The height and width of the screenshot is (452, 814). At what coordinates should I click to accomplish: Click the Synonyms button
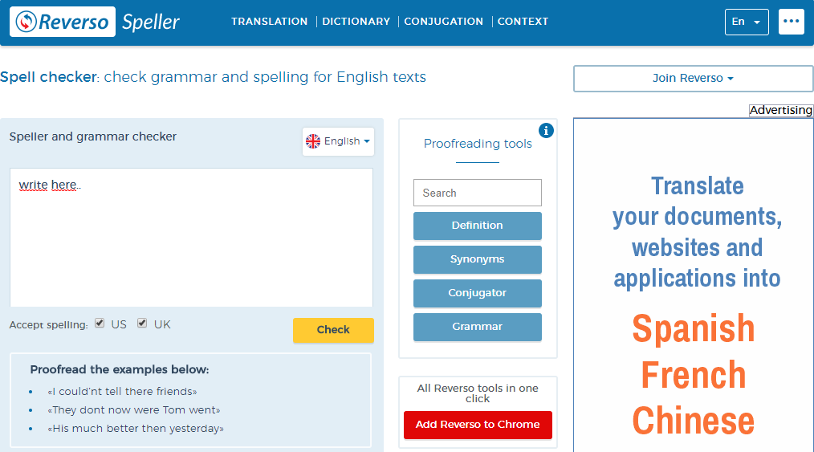coord(478,259)
